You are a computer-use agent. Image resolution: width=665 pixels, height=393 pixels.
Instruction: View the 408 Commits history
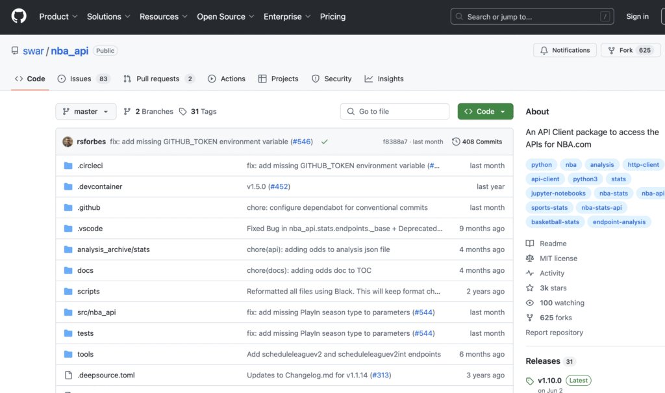477,142
